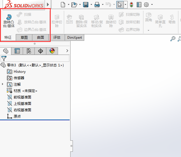The image size is (181, 157).
Task: Click the Save floppy disk icon
Action: coord(86,5)
